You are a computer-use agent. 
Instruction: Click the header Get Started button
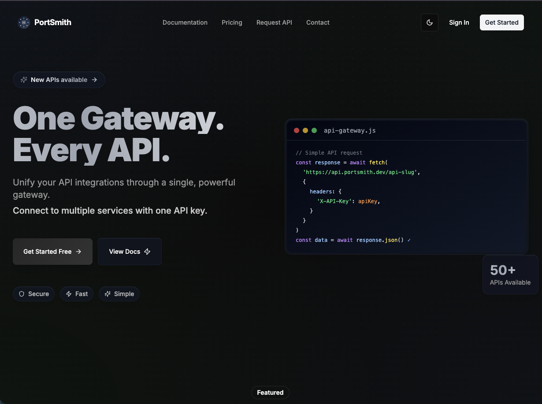tap(501, 22)
